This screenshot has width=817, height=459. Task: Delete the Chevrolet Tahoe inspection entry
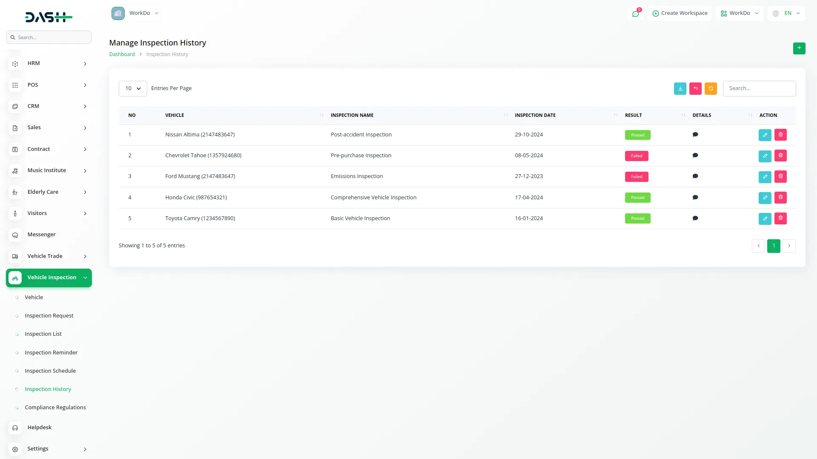click(780, 156)
